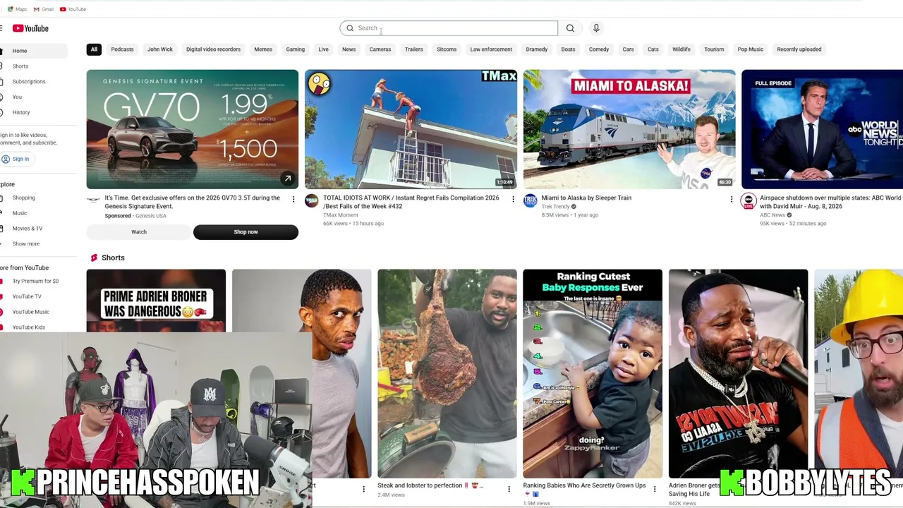Start voice search with the microphone icon
Image resolution: width=903 pixels, height=508 pixels.
[596, 28]
